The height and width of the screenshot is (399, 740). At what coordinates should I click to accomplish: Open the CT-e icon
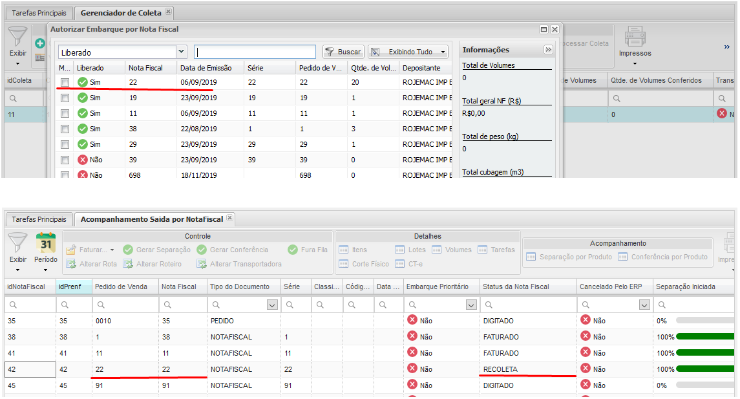pos(400,264)
